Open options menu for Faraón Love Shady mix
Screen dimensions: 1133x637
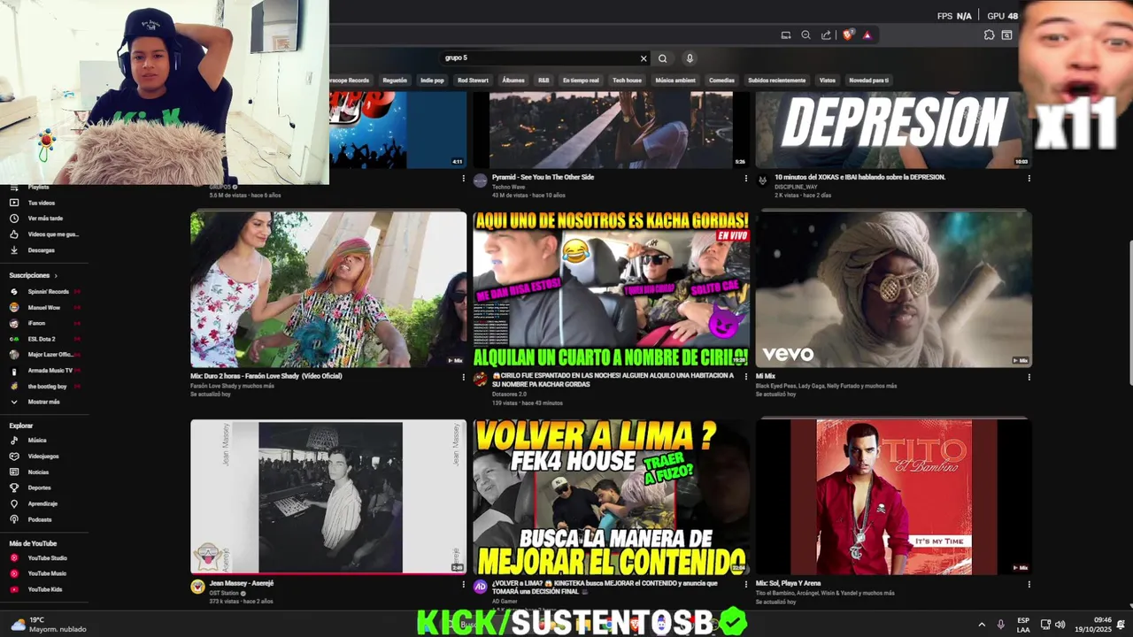(463, 377)
